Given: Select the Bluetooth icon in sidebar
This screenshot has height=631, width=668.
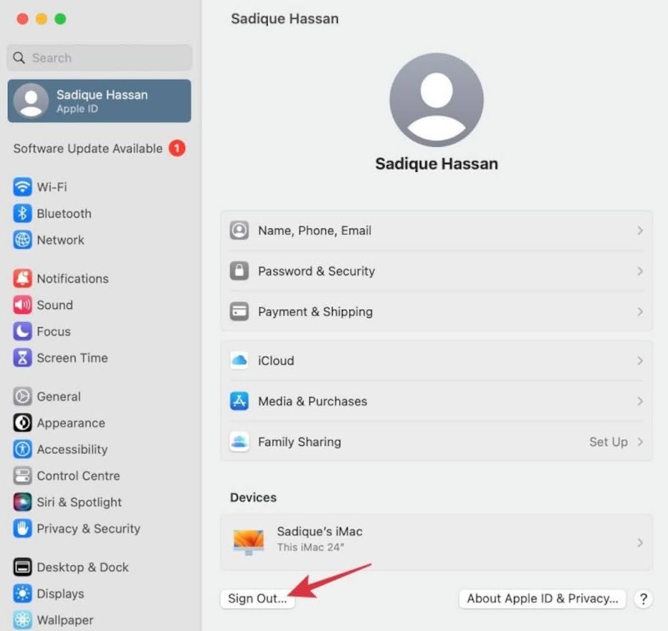Looking at the screenshot, I should (x=22, y=213).
